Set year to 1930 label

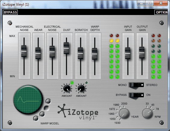[x=117, y=123]
